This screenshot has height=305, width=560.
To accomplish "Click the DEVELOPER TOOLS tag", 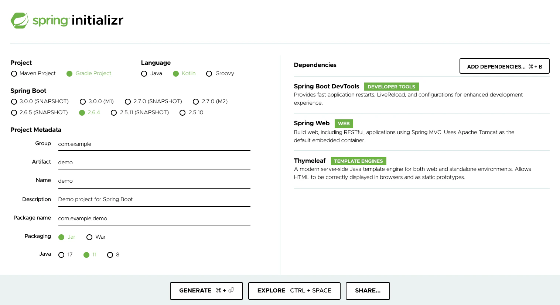I will click(x=391, y=87).
